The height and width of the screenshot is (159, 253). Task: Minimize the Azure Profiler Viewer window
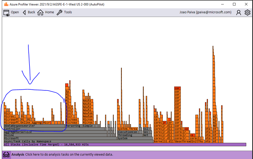[x=222, y=4]
